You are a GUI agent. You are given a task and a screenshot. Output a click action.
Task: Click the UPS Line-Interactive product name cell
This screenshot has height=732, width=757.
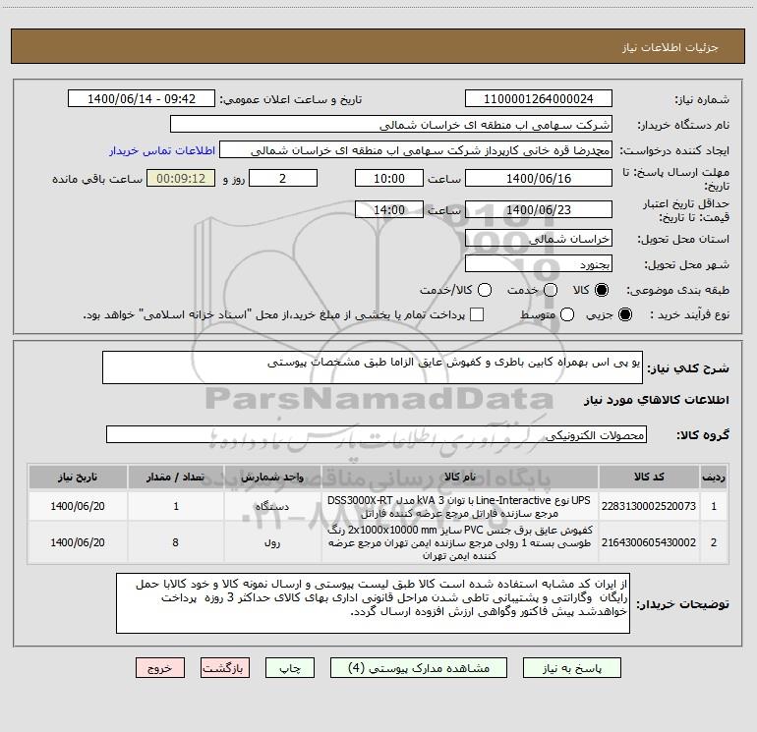460,507
